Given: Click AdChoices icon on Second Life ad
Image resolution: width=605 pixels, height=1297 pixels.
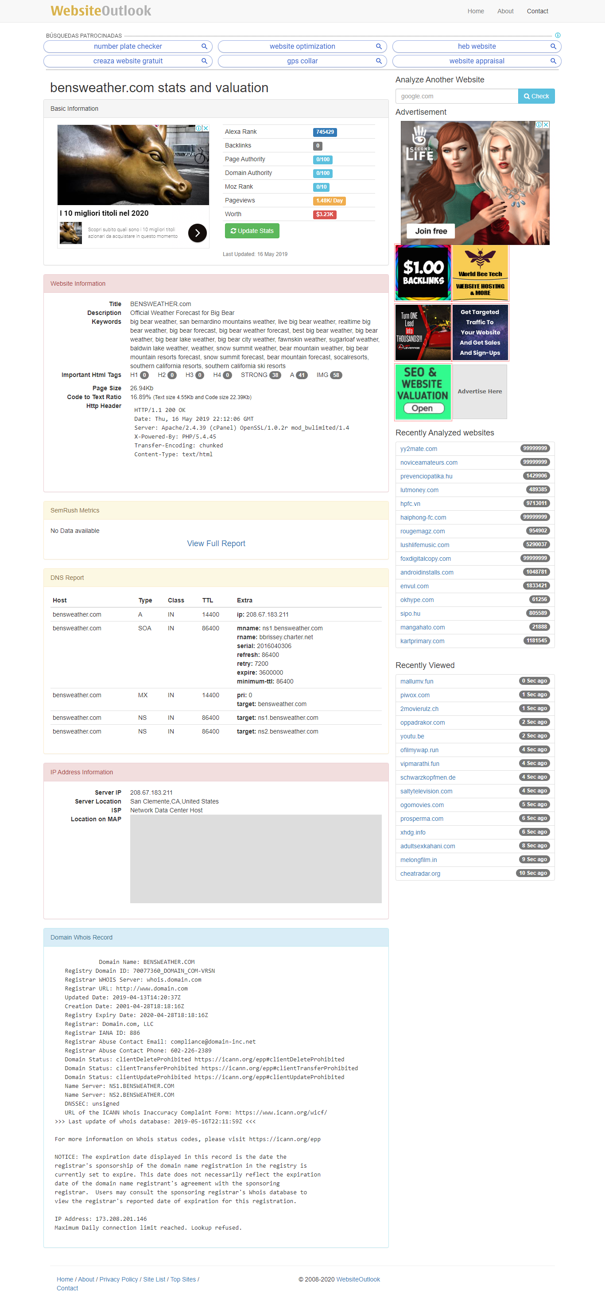Looking at the screenshot, I should tap(539, 124).
